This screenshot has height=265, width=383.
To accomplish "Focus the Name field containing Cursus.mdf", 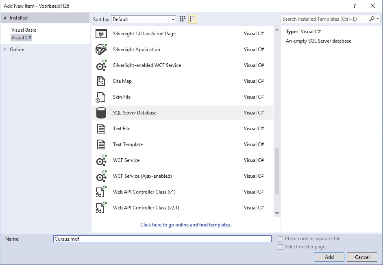I will click(x=162, y=239).
